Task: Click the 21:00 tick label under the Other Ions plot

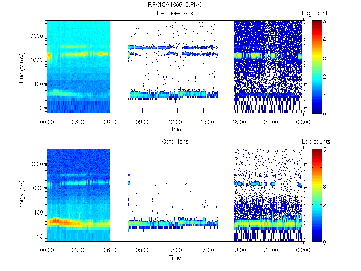Action: click(x=271, y=250)
